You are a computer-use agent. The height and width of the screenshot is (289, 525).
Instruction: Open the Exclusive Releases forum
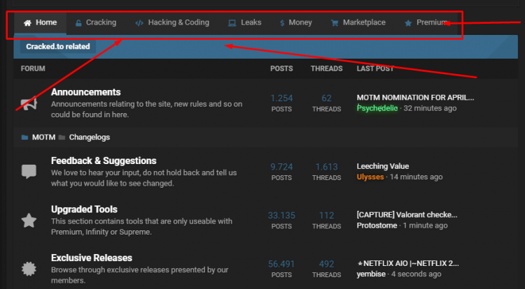[92, 258]
